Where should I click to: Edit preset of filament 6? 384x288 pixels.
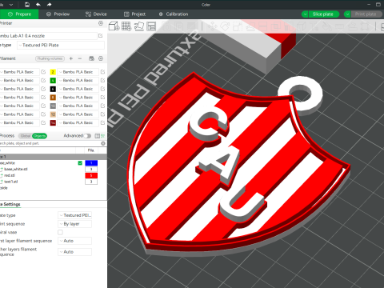pyautogui.click(x=102, y=89)
